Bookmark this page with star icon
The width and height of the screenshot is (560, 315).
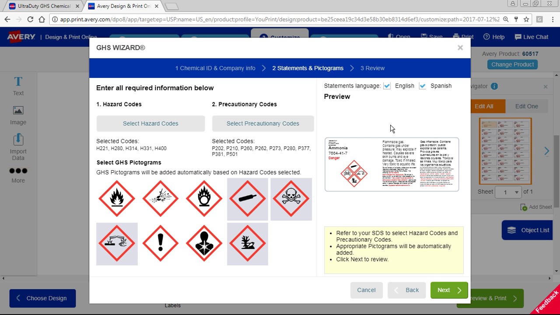pos(526,19)
